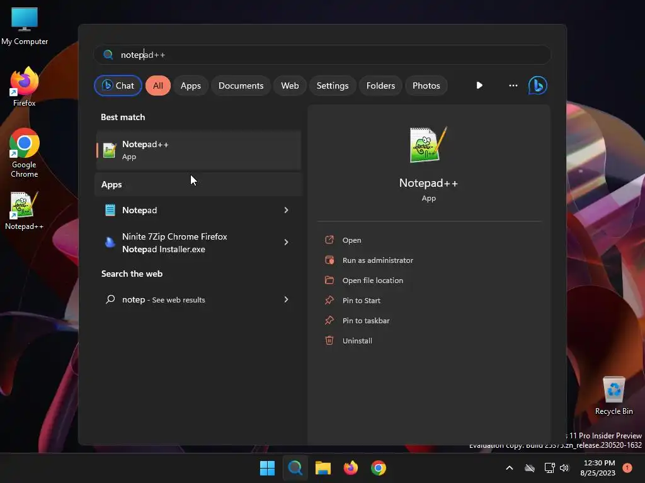Expand the notep web results arrow
Screen dimensions: 645x483
pyautogui.click(x=286, y=299)
